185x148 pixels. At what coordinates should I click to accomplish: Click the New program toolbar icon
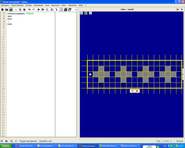tap(2, 10)
